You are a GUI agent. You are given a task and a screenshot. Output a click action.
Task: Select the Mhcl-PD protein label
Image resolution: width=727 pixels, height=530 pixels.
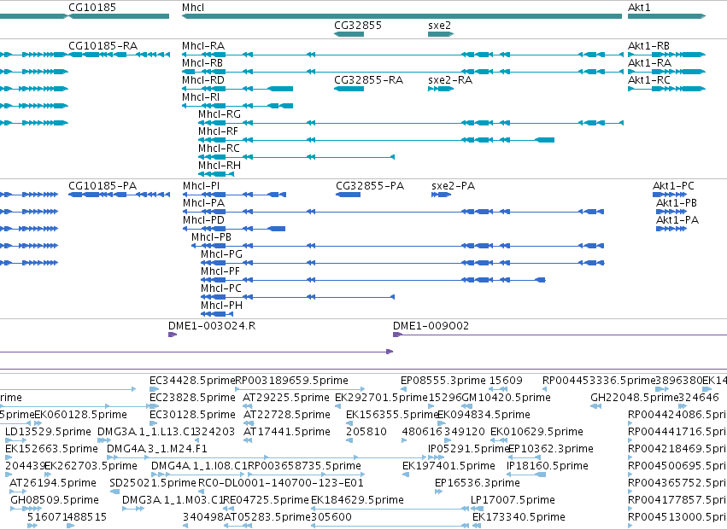tap(203, 220)
